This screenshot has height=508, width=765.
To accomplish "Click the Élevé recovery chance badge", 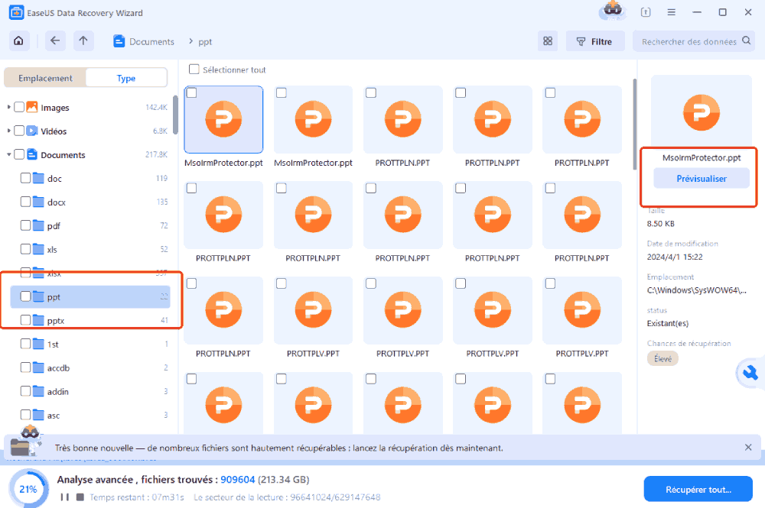I will coord(662,358).
